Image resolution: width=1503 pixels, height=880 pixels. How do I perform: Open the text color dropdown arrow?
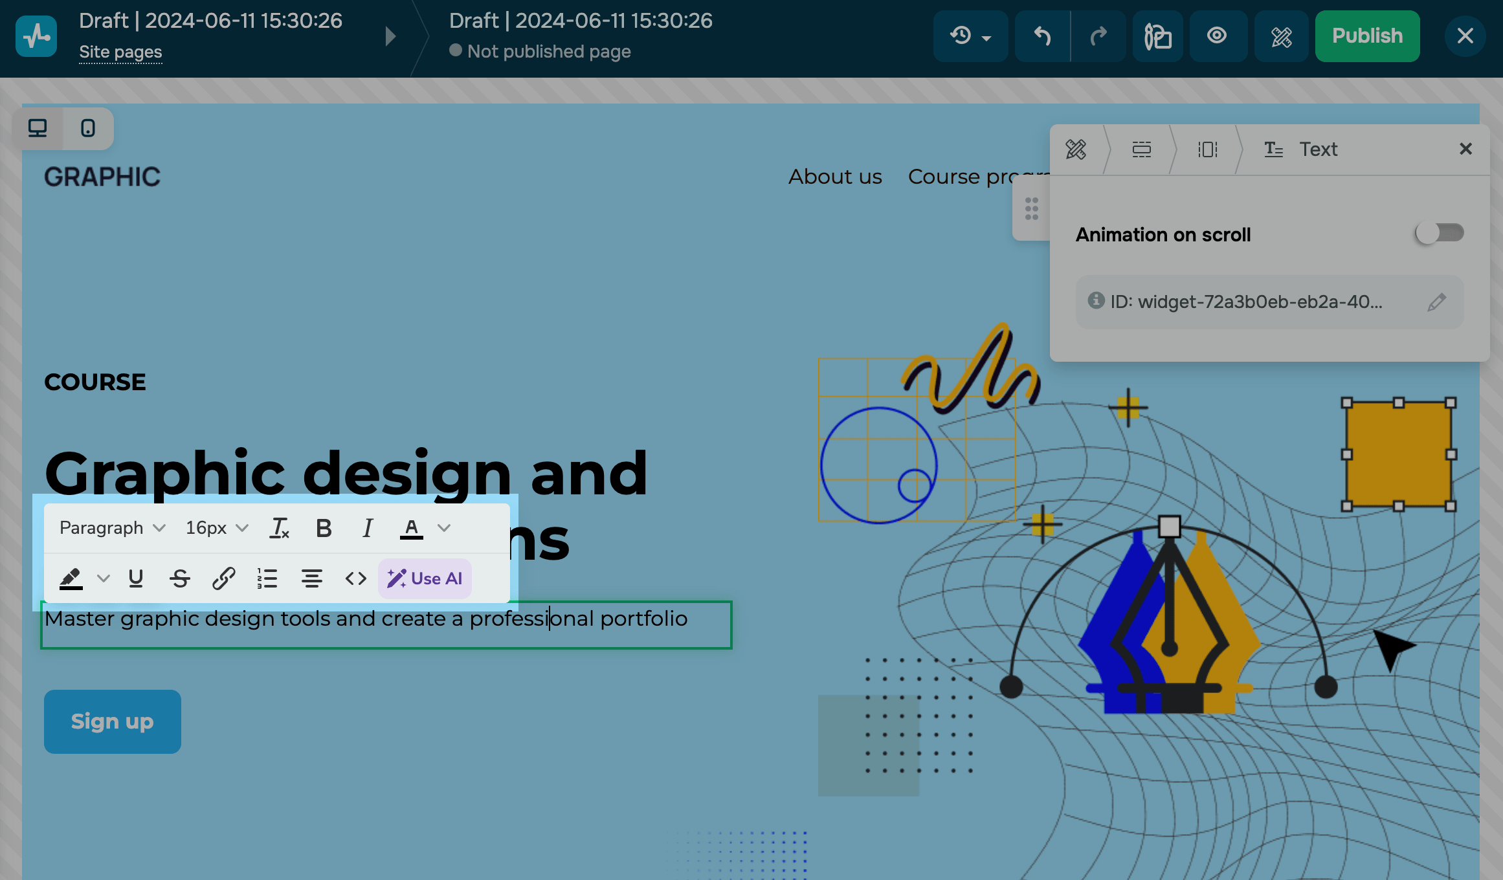(444, 528)
